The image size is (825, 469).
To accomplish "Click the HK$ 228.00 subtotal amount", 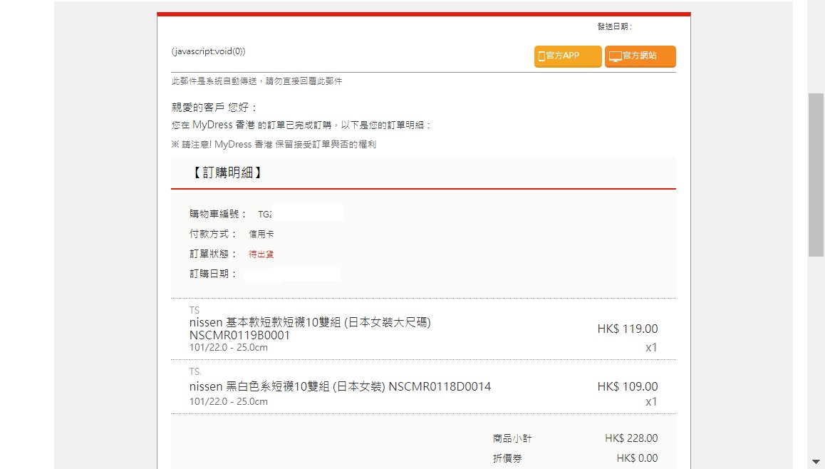I will point(631,438).
